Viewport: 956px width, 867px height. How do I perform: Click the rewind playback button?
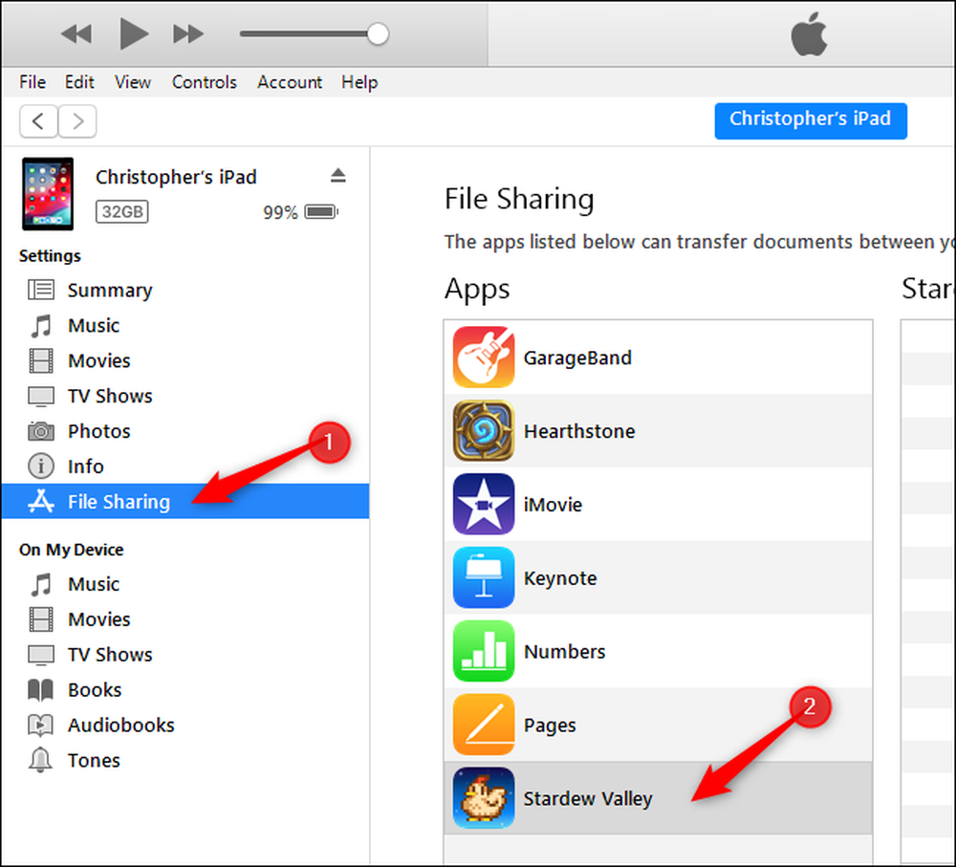[76, 34]
